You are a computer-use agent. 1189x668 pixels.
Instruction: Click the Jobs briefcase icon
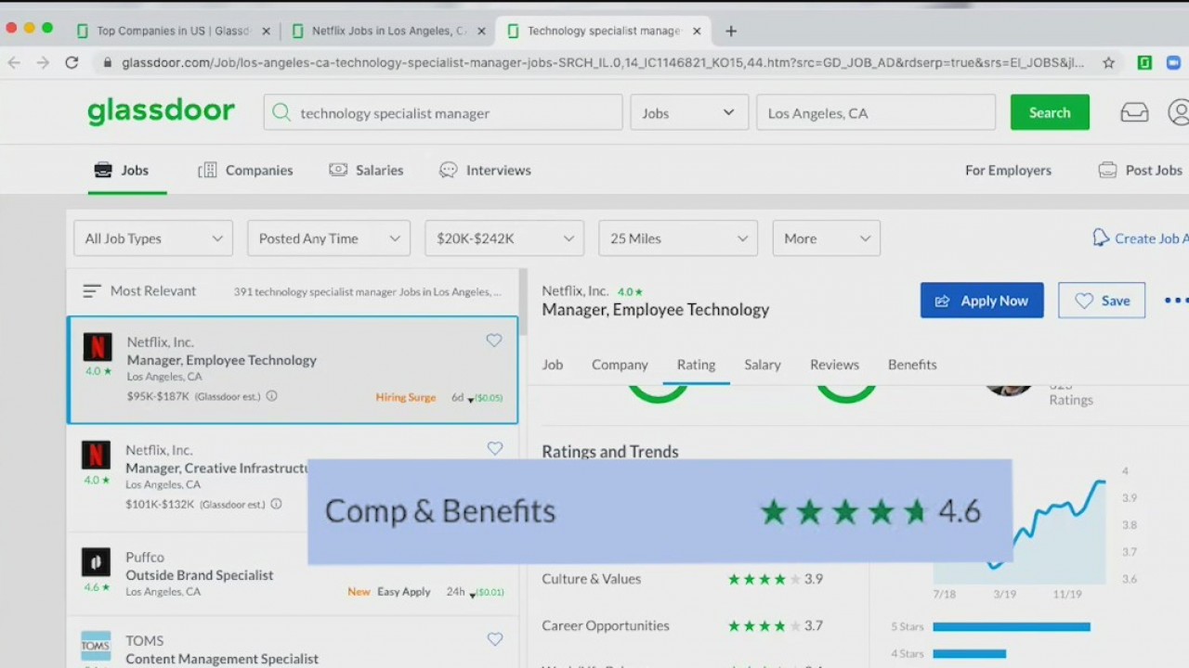(103, 170)
